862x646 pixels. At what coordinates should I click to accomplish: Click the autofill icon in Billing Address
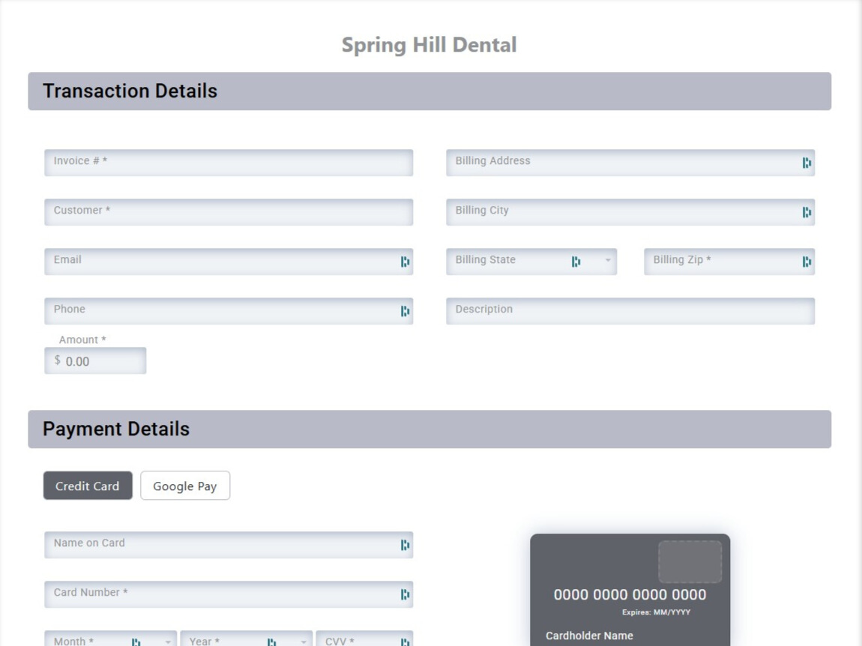tap(807, 161)
